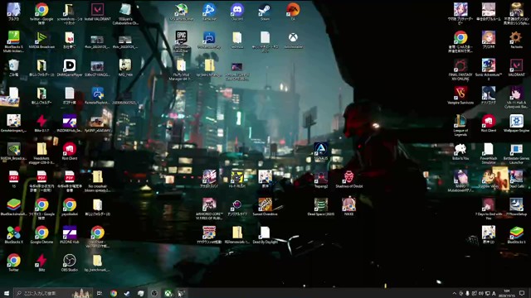Click the taskbar search box
Screen dimensions: 531x298
click(53, 293)
